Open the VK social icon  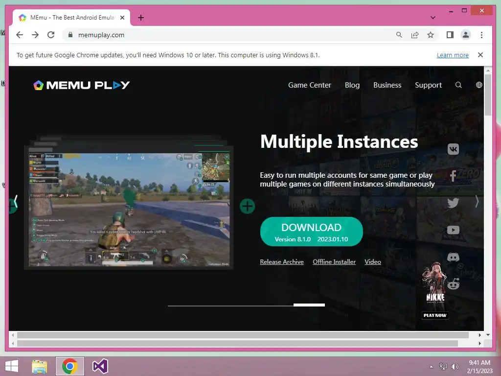pyautogui.click(x=453, y=149)
